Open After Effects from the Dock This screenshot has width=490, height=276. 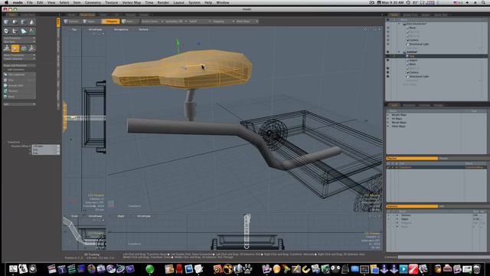pyautogui.click(x=130, y=269)
